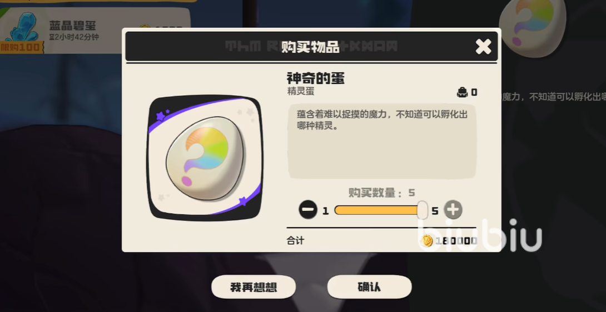This screenshot has height=312, width=606.
Task: Cancel with the 我再想想 button
Action: click(x=254, y=287)
